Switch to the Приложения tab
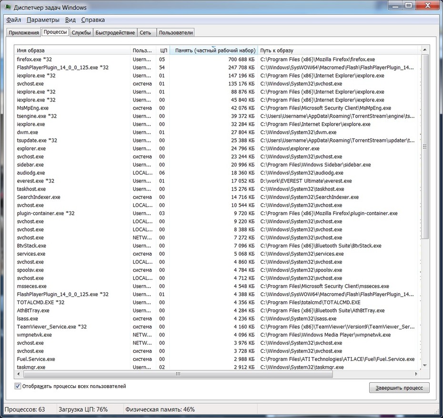443x418 pixels. [24, 32]
